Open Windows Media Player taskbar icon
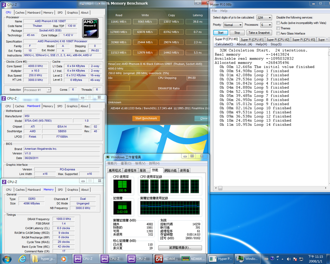 (64, 259)
